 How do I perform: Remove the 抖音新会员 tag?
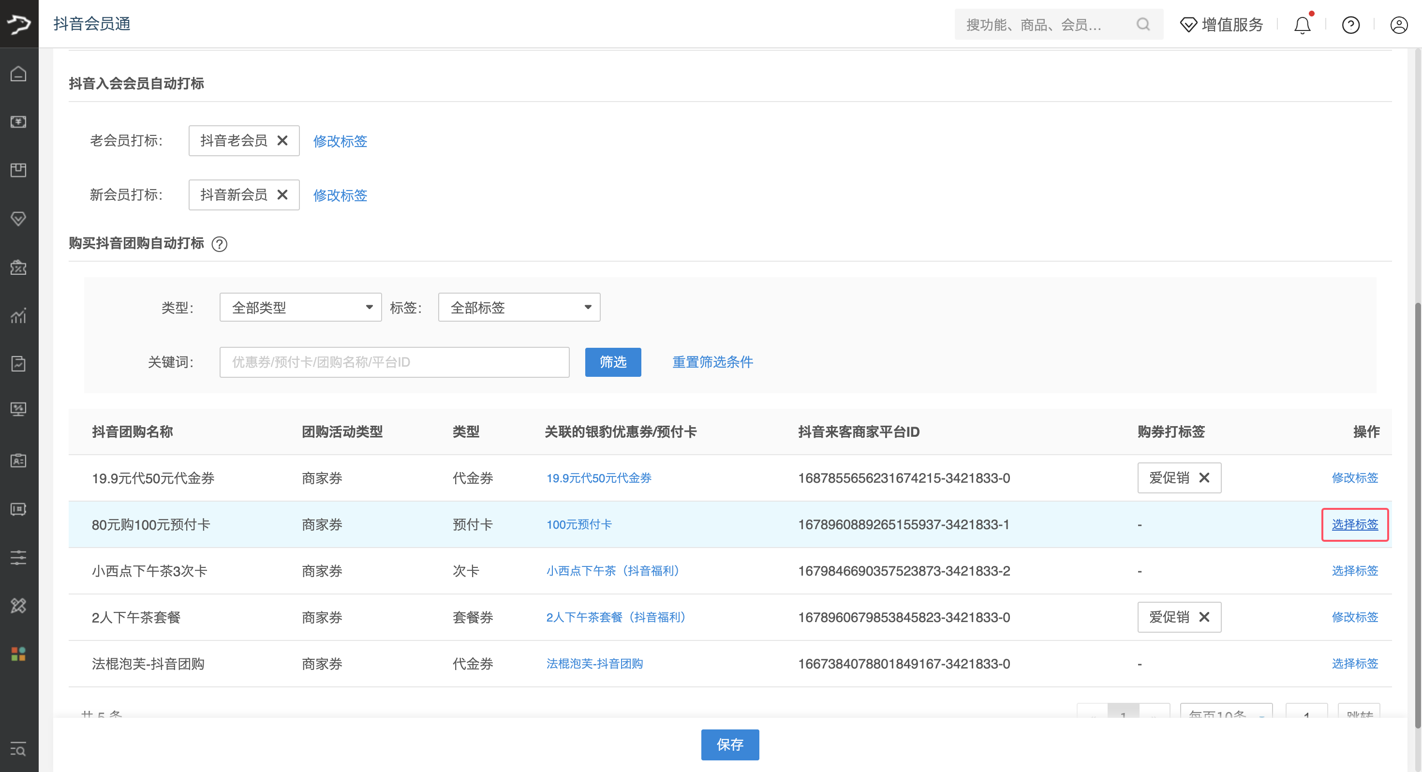(x=282, y=194)
